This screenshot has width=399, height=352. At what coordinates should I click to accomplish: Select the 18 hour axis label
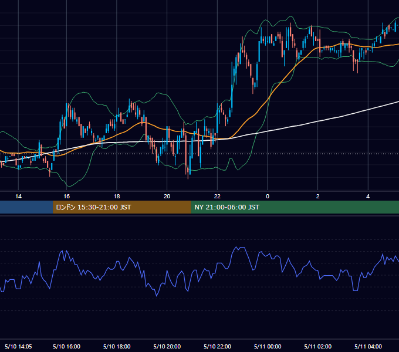tap(117, 197)
